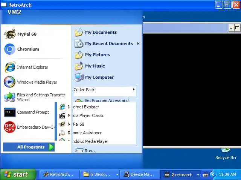241x180 pixels.
Task: Click Media Player Classic clapperboard icon
Action: [x=62, y=115]
